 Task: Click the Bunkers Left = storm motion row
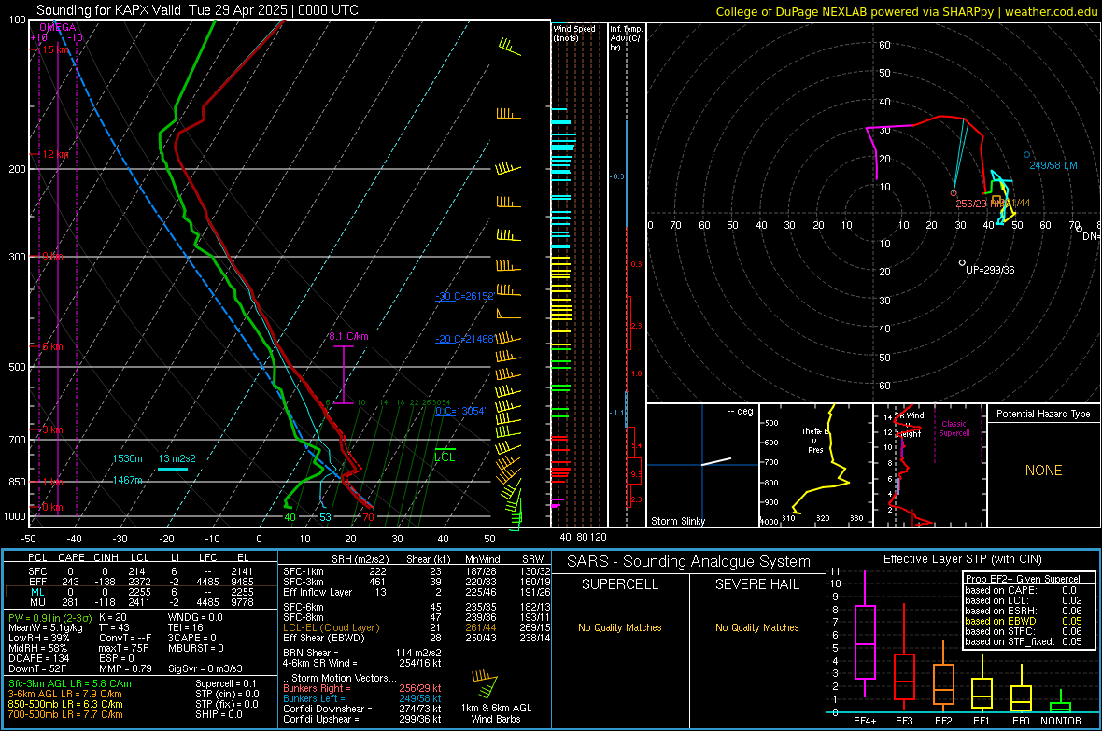[362, 698]
